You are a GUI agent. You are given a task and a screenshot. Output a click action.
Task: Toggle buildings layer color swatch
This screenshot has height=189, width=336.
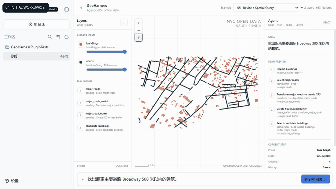81,44
